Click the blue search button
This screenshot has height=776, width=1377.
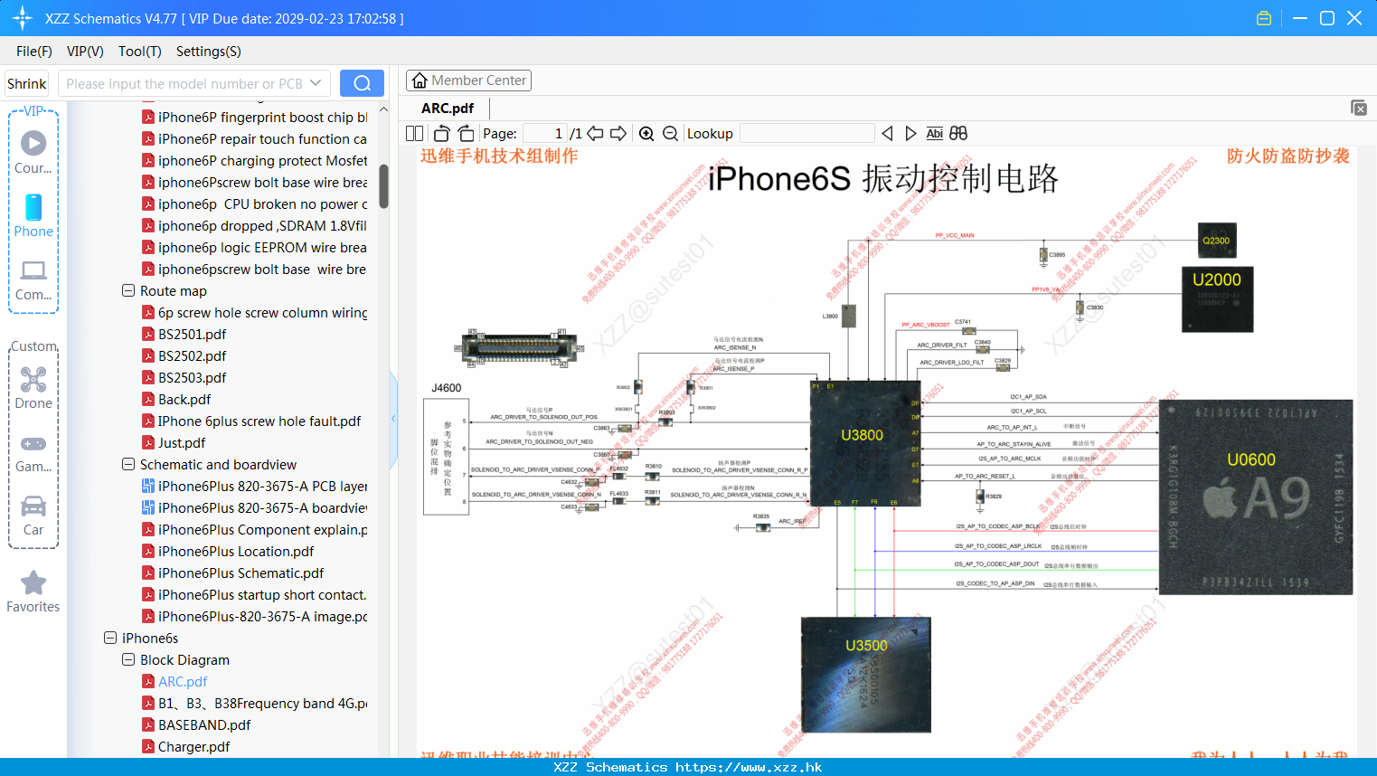tap(362, 83)
